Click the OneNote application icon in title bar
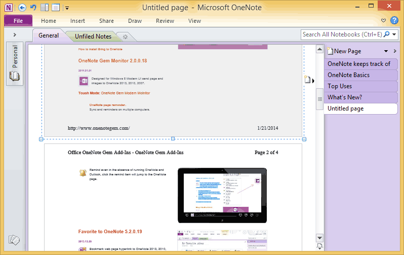Image resolution: width=404 pixels, height=255 pixels. (9, 8)
